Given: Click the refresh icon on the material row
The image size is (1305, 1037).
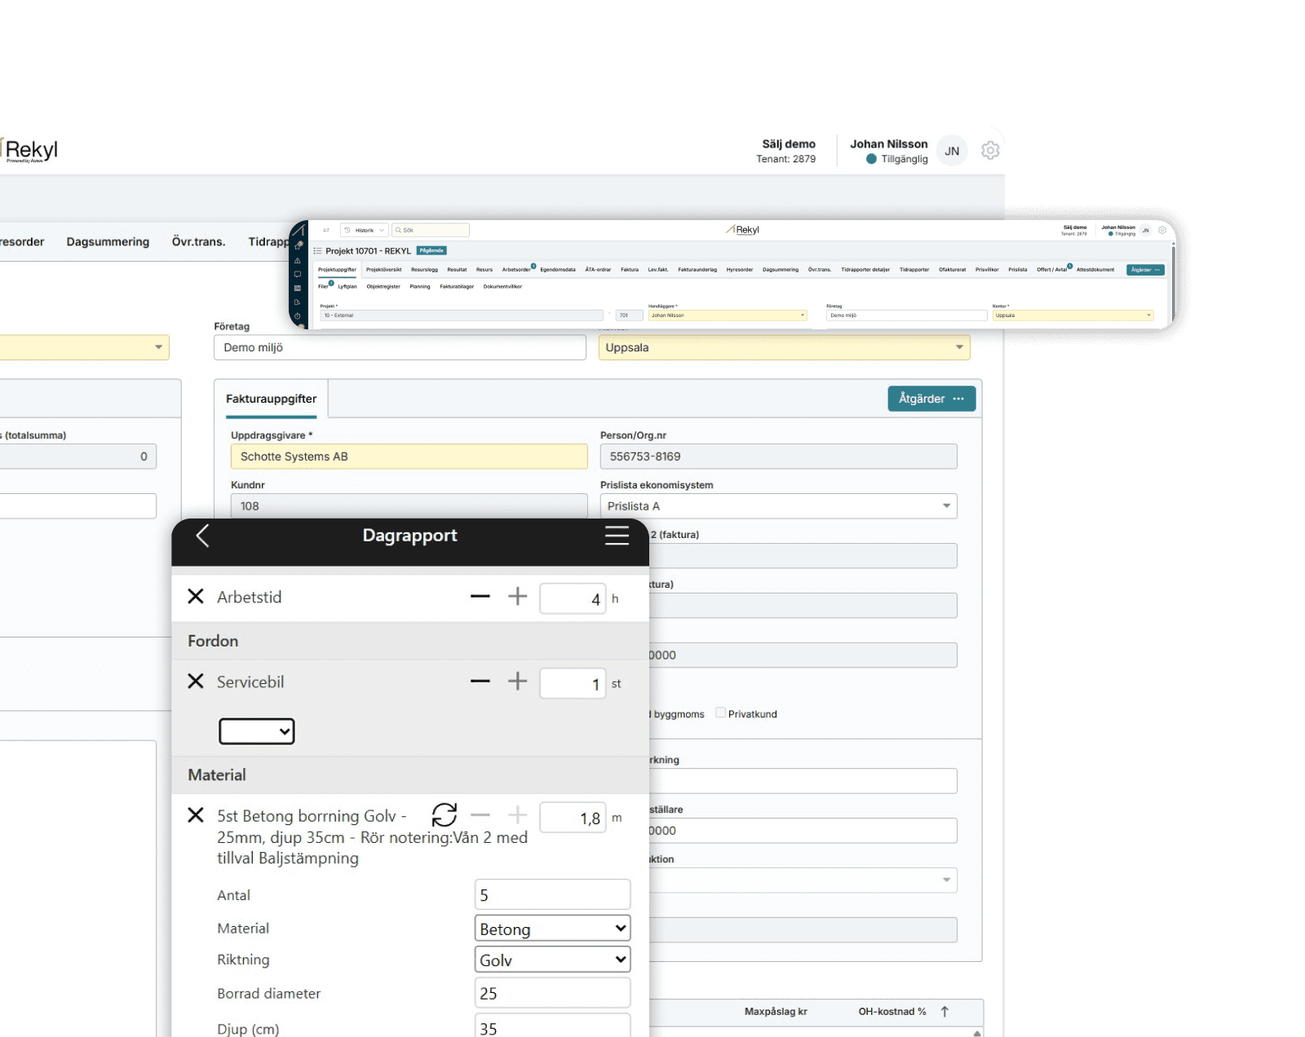Looking at the screenshot, I should click(445, 814).
